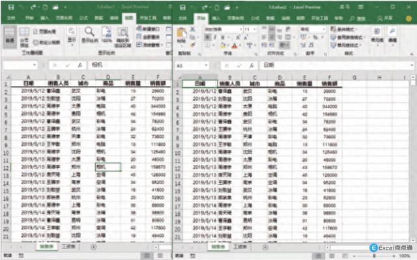Viewport: 417px width, 260px height.
Task: Open number format (常规) dropdown in right window
Action: pyautogui.click(x=324, y=29)
